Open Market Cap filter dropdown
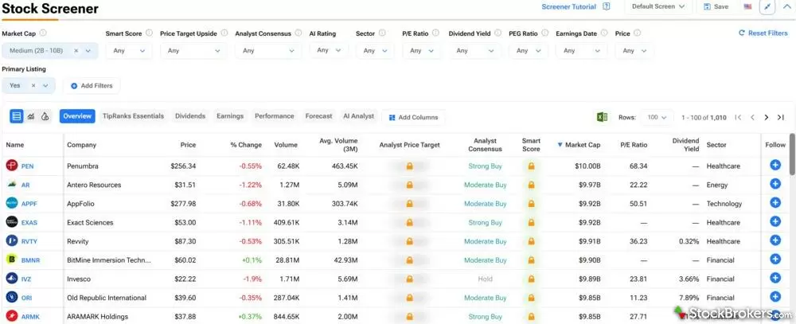Screen dimensions: 796x324 (88, 51)
